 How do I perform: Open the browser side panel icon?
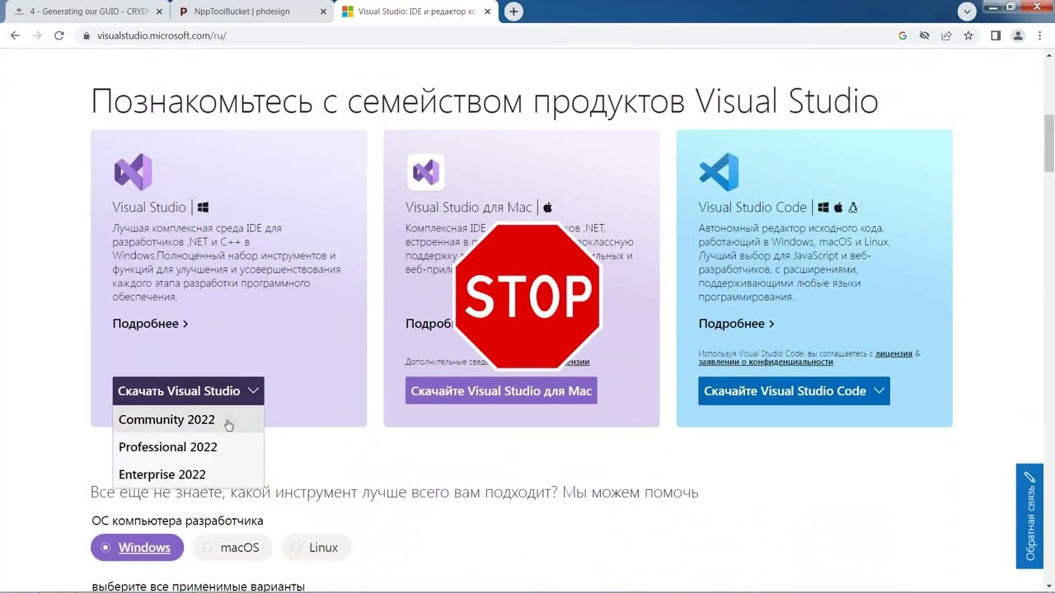[x=996, y=35]
